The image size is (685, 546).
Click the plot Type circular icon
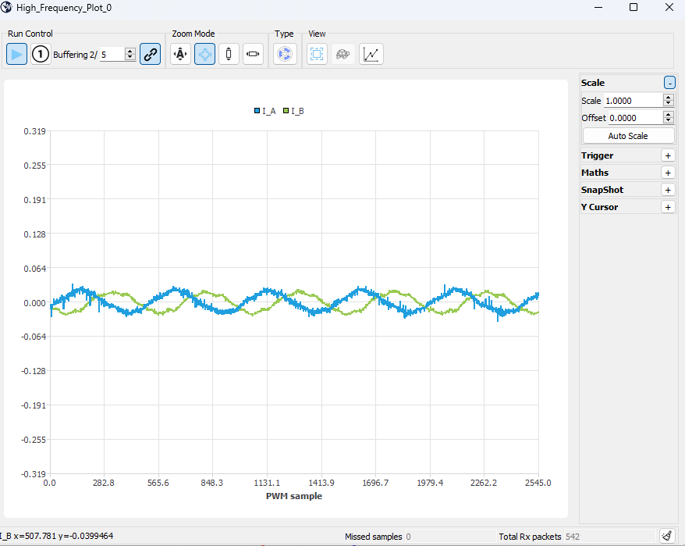point(285,55)
